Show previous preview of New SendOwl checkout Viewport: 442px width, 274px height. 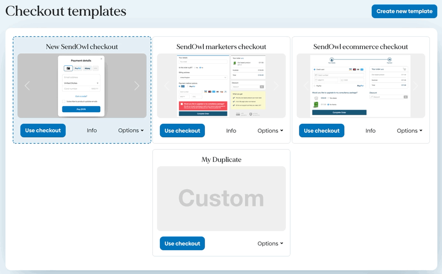[27, 86]
